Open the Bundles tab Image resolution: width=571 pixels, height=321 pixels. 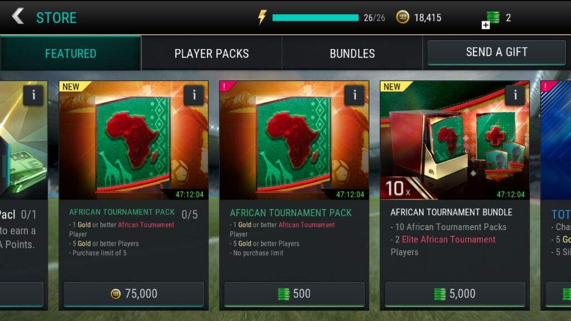tap(352, 53)
